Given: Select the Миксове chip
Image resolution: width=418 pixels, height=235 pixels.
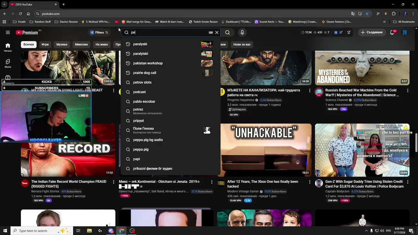Looking at the screenshot, I should [x=81, y=44].
